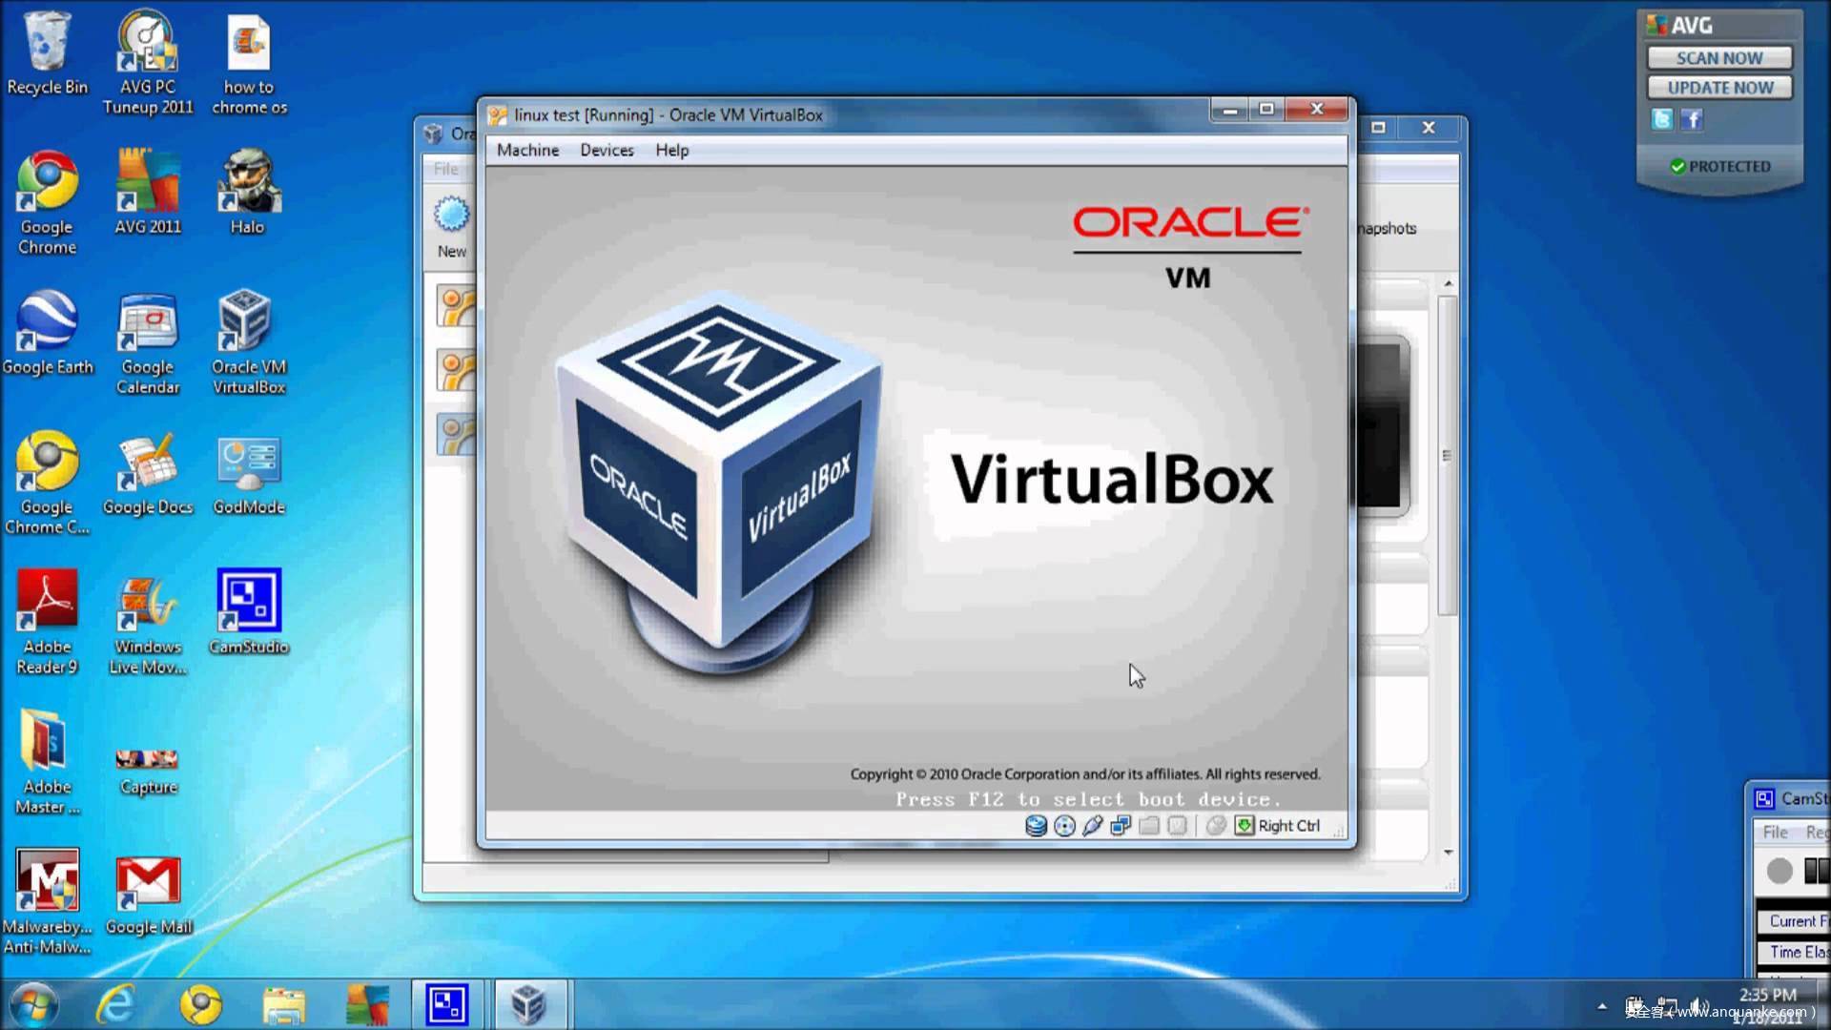The height and width of the screenshot is (1030, 1831).
Task: Click the VirtualBox Manager scrollbar down arrow
Action: [x=1449, y=852]
